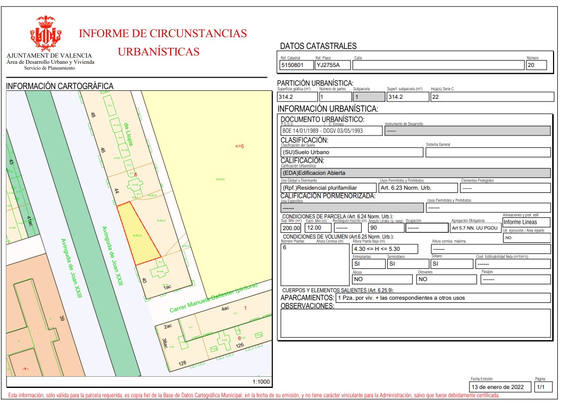Image resolution: width=569 pixels, height=406 pixels.
Task: Select the (EDA)Edificacion Abierta field
Action: (x=415, y=173)
